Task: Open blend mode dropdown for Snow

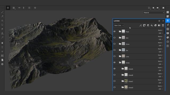Action: tap(160, 43)
